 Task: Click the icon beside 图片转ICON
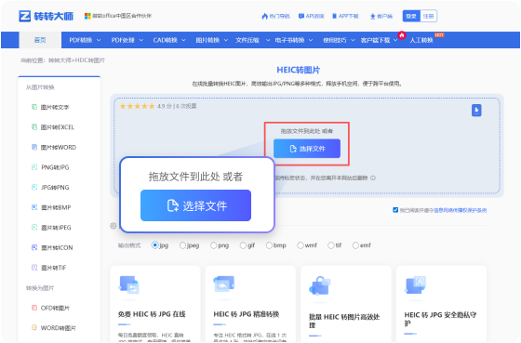tap(34, 247)
